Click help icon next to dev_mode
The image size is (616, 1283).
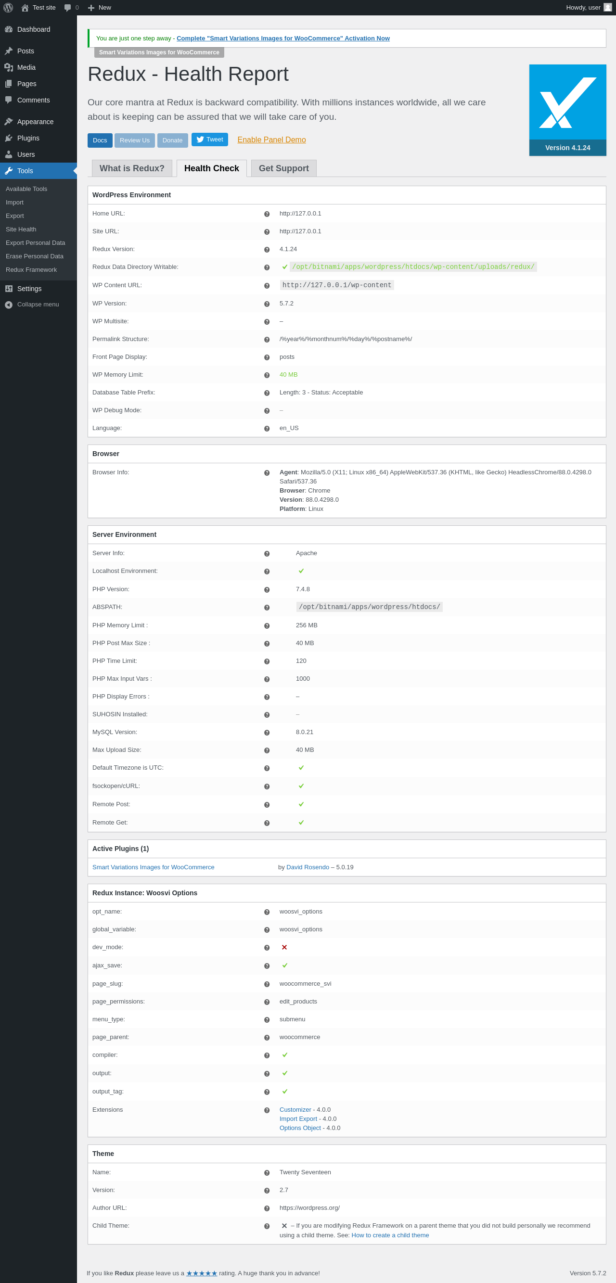tap(267, 948)
